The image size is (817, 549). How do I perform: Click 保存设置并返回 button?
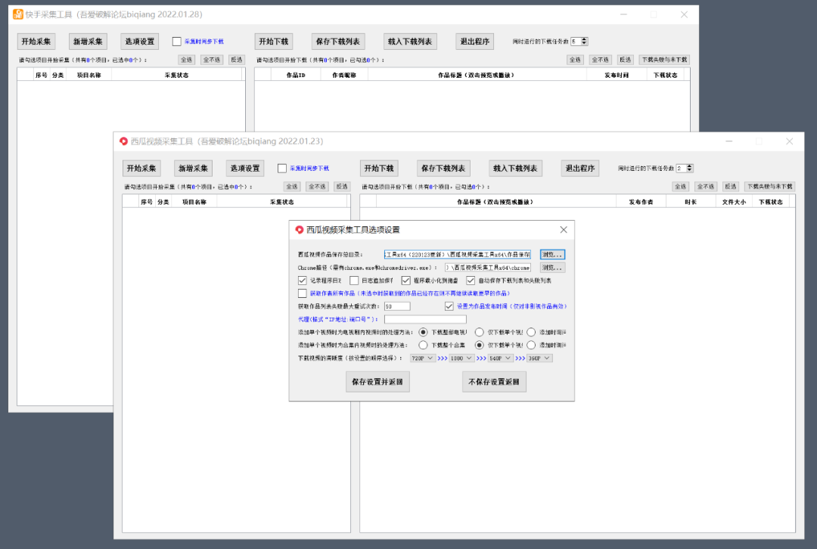(377, 382)
